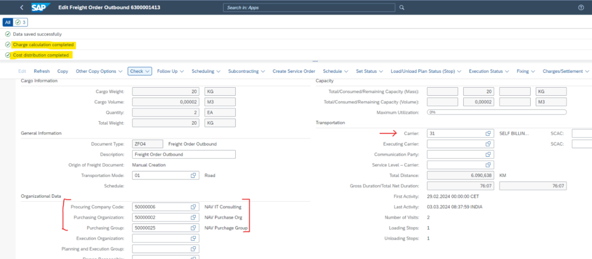Open the Subcontracting menu
The image size is (592, 259).
[246, 71]
